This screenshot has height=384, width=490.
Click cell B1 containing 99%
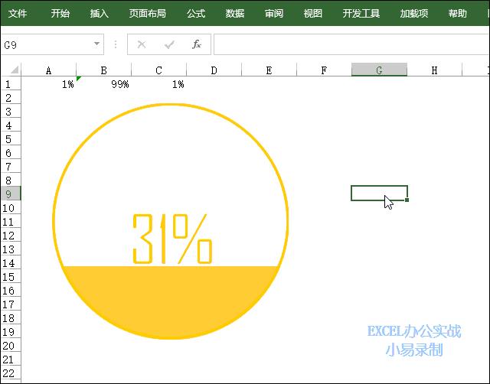[104, 84]
